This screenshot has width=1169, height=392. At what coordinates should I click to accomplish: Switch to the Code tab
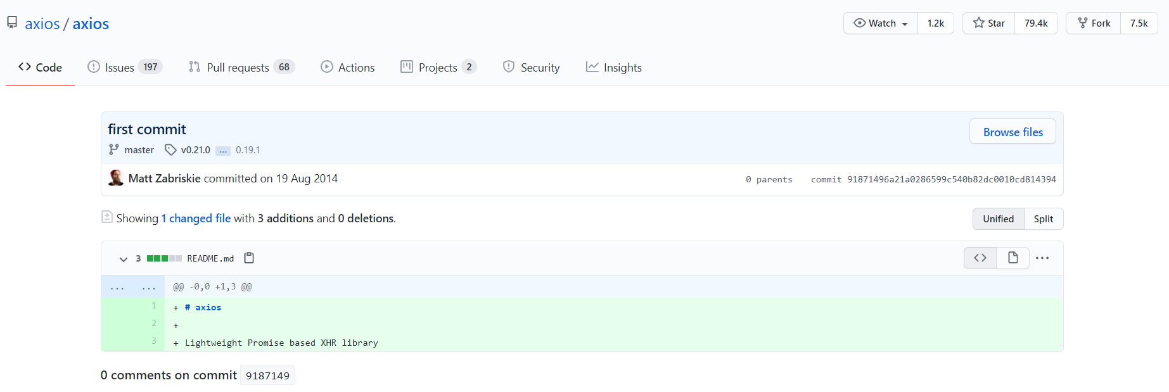click(x=40, y=67)
